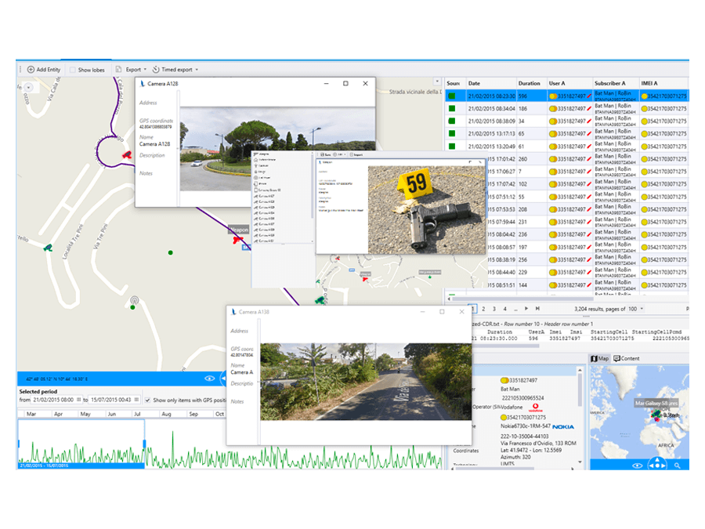Select the teal camera marker near Località Tre Pini
Viewport: 705px width, 529px height.
(48, 248)
